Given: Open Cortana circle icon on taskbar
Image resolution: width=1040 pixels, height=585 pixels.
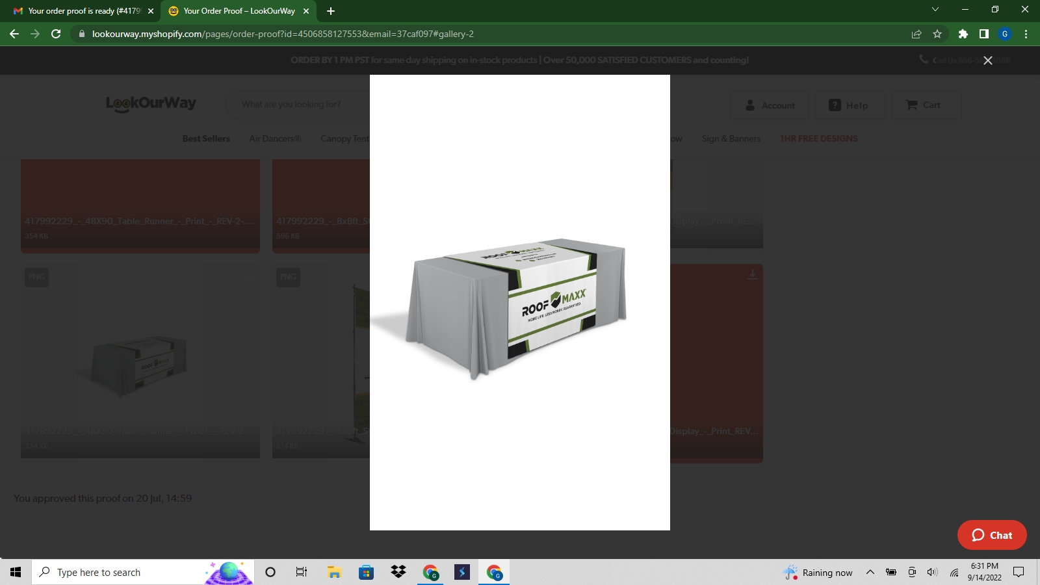Looking at the screenshot, I should click(270, 572).
